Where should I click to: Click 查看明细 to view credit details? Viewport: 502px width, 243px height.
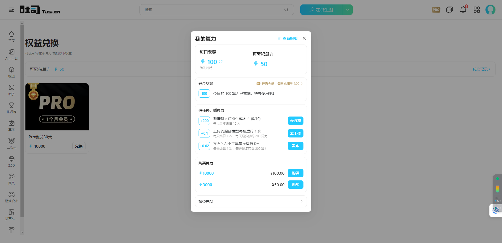290,38
